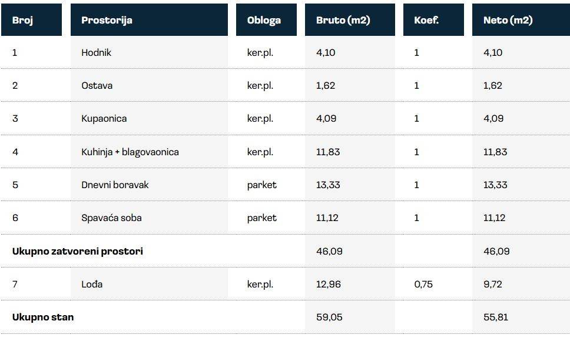Click the Ukupno stan row label
Screen dimensions: 570x341
tap(43, 317)
